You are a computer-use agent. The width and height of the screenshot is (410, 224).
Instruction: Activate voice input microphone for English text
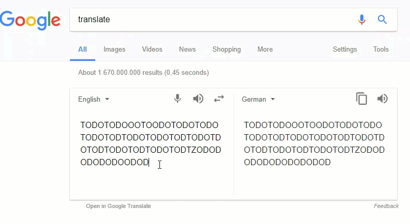(178, 99)
